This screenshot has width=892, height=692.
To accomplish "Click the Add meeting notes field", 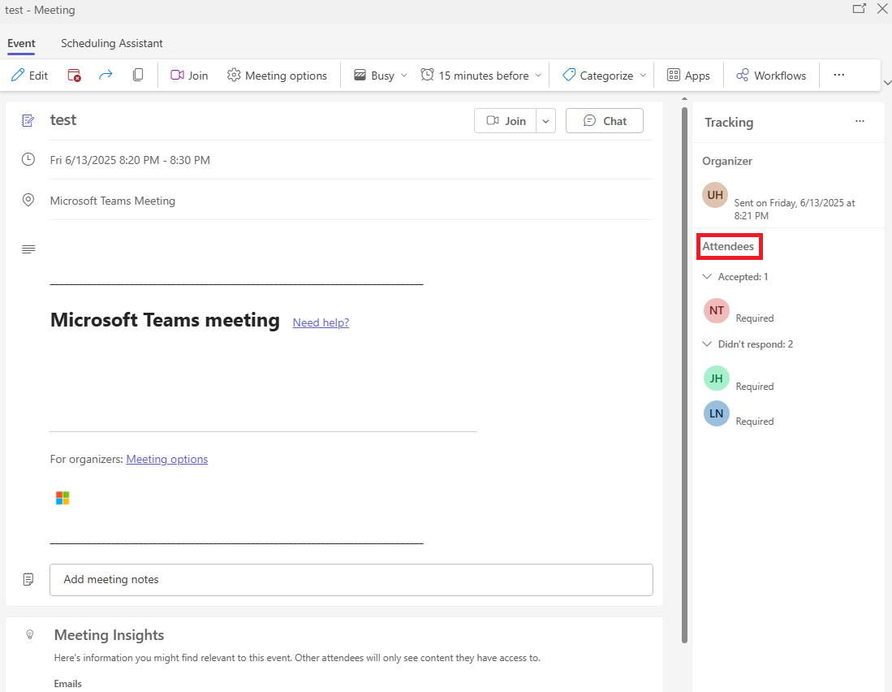I will pos(351,579).
